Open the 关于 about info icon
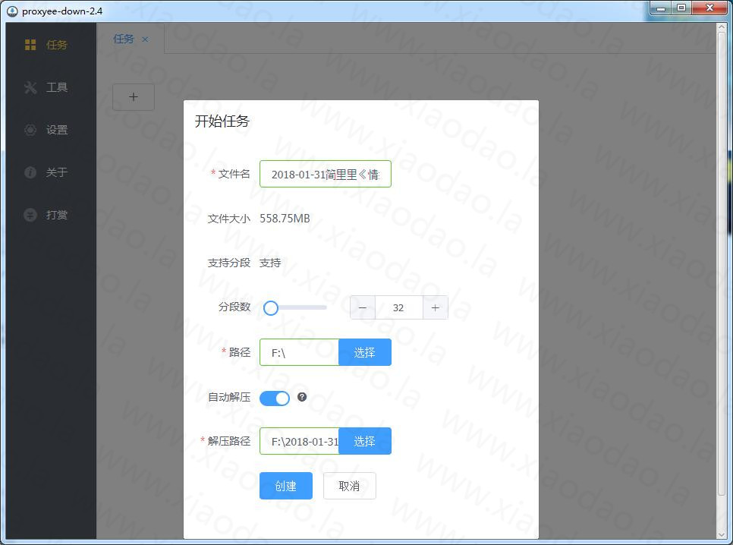The image size is (733, 545). coord(30,172)
